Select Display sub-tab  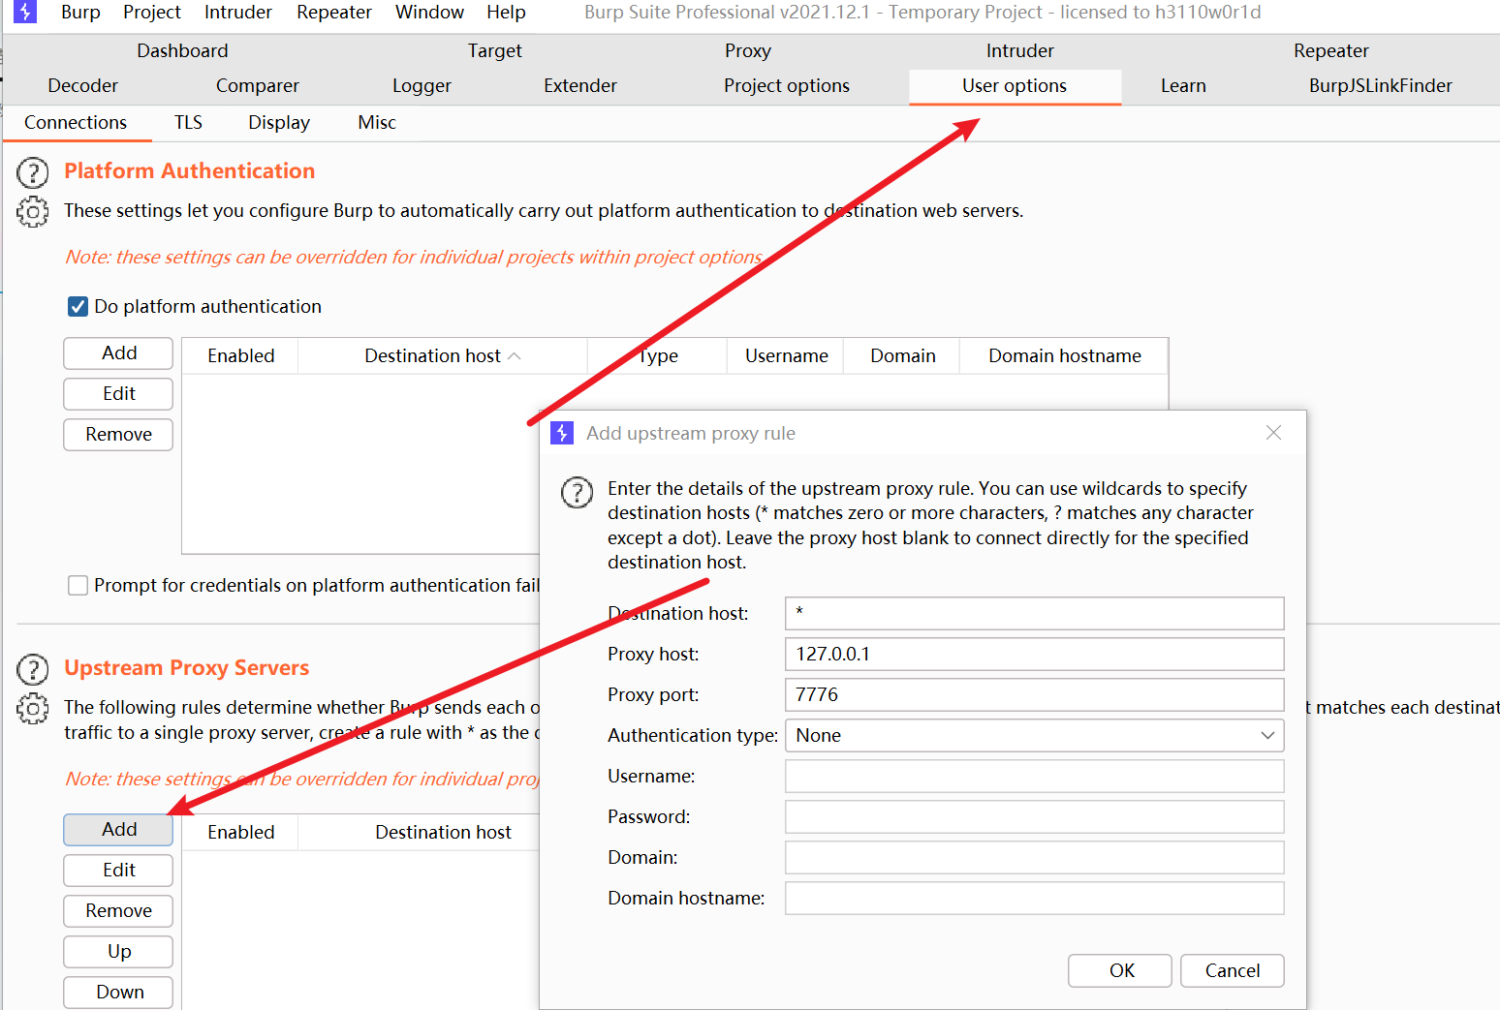pyautogui.click(x=279, y=122)
